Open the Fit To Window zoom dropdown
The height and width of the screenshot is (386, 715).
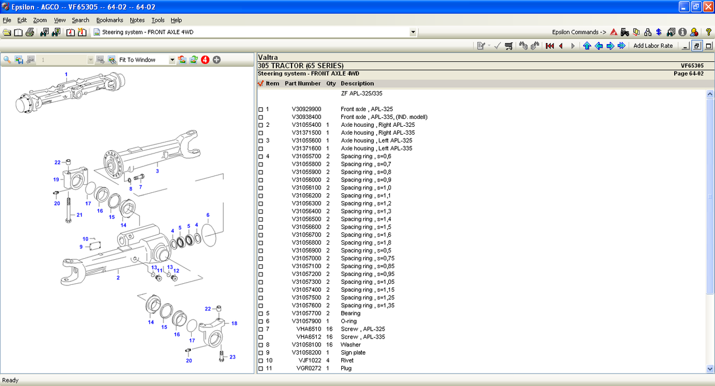point(172,60)
